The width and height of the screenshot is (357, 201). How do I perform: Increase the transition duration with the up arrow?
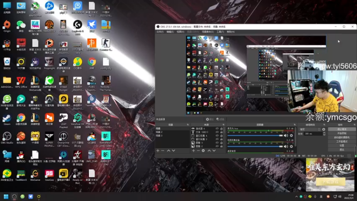[324, 133]
